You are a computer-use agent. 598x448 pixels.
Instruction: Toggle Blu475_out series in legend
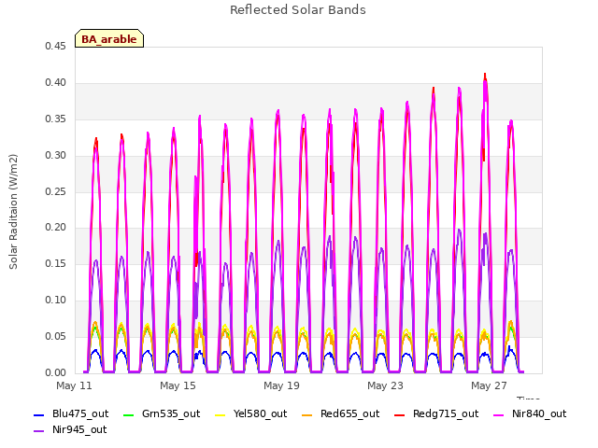pos(71,414)
